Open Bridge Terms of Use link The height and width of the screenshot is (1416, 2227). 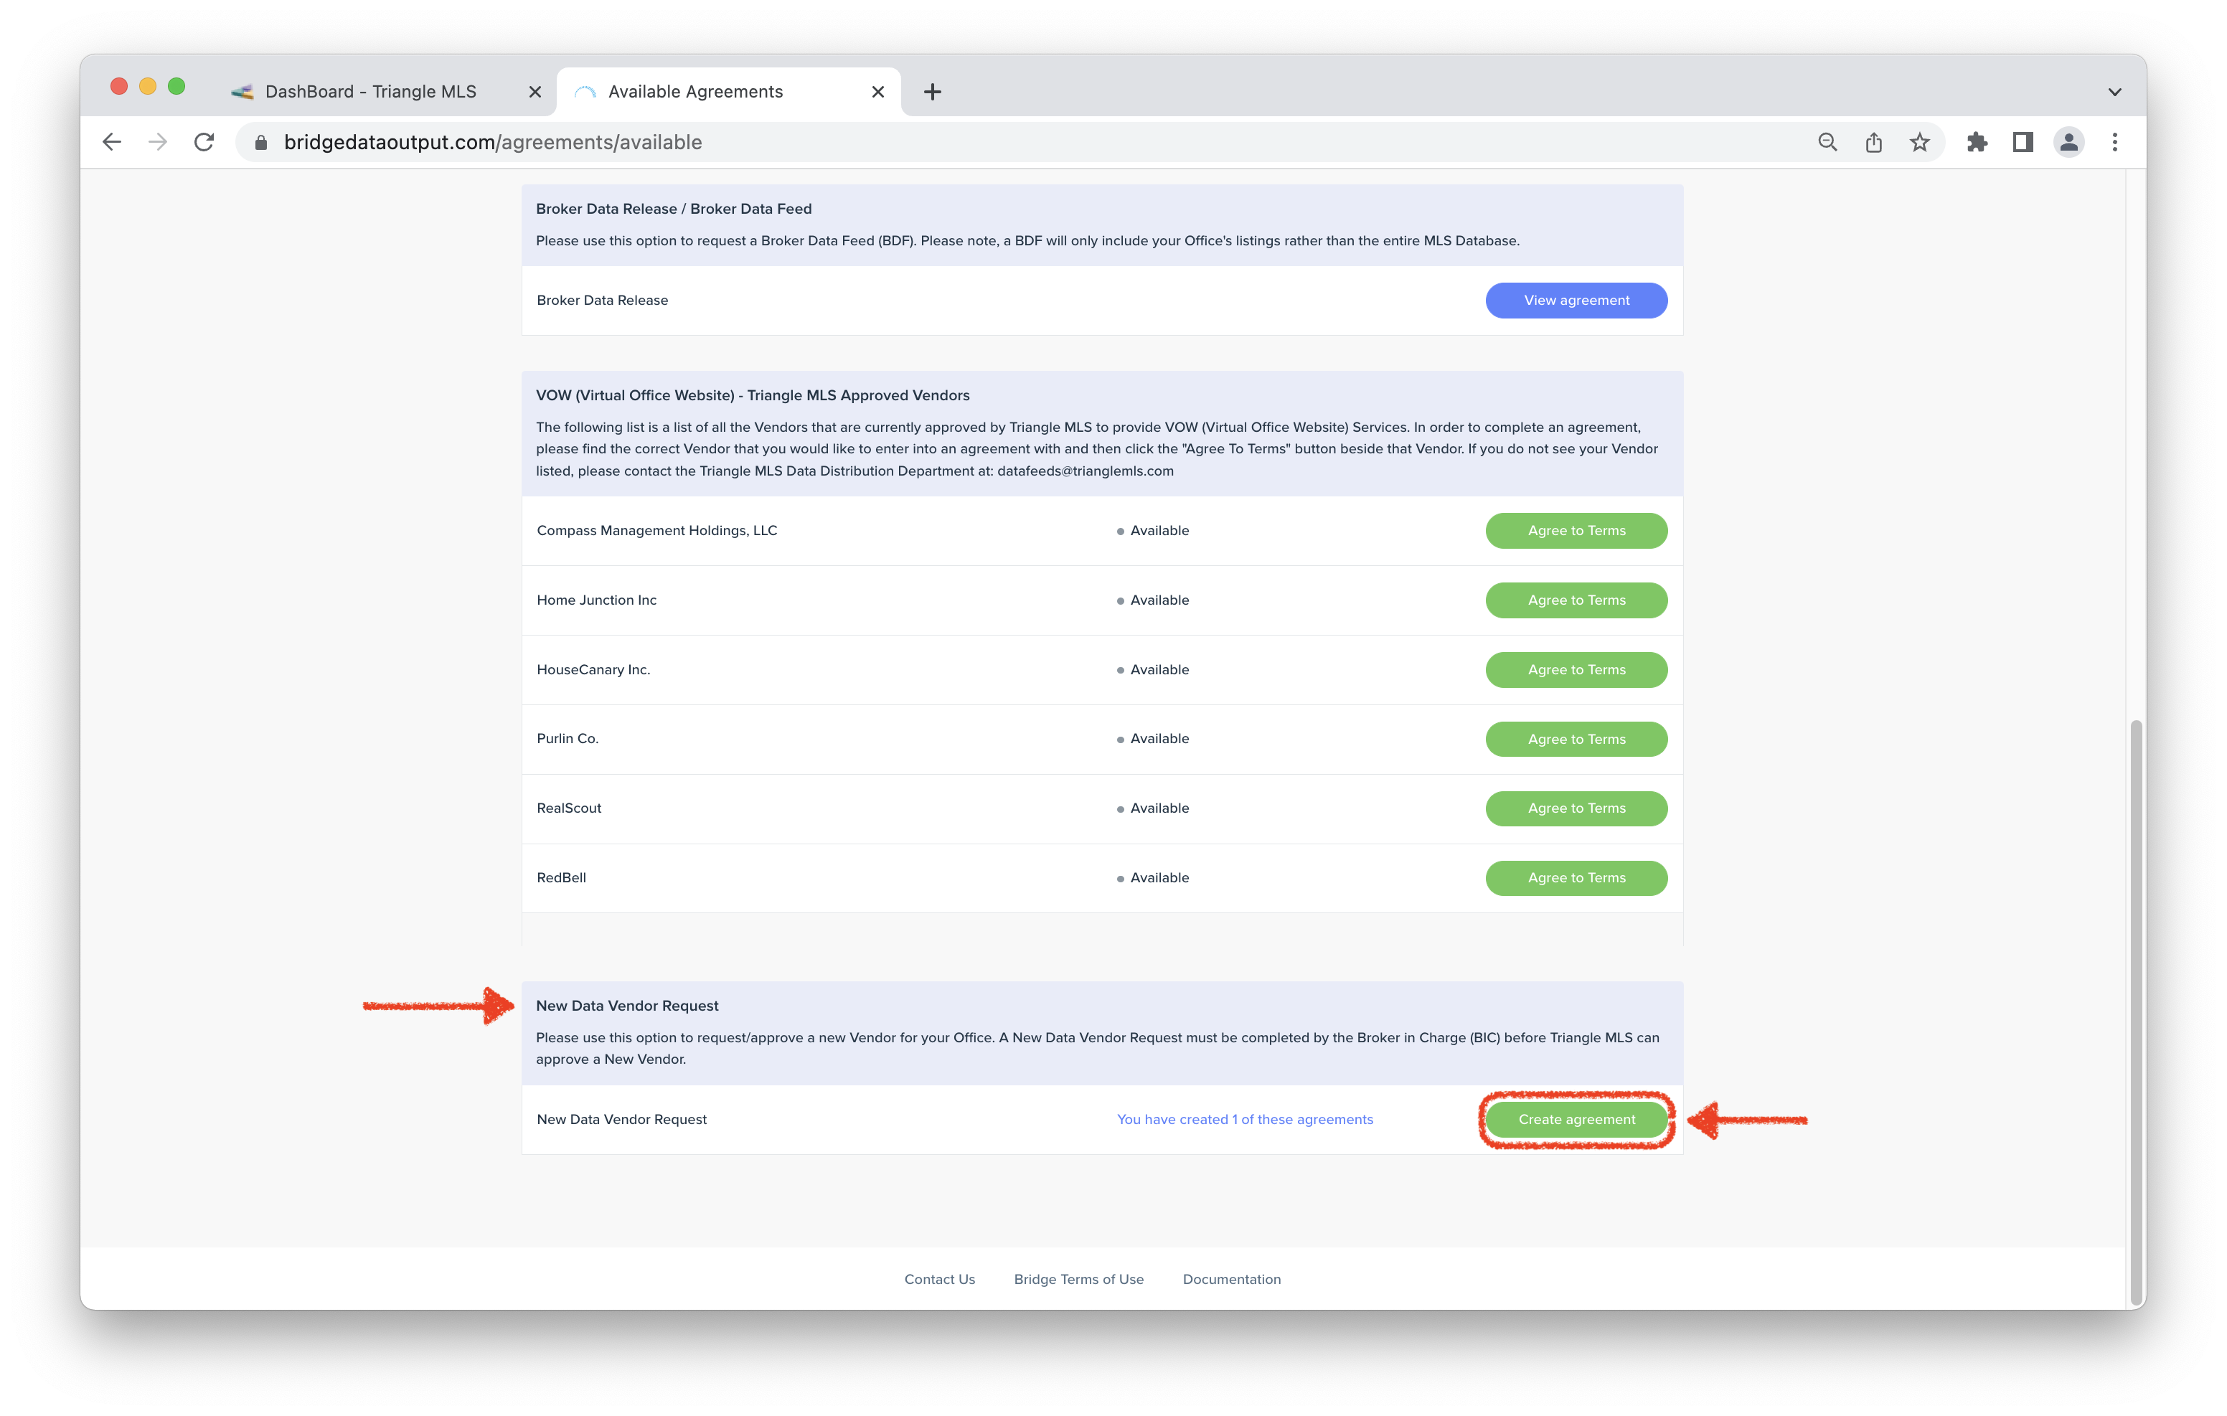point(1078,1279)
